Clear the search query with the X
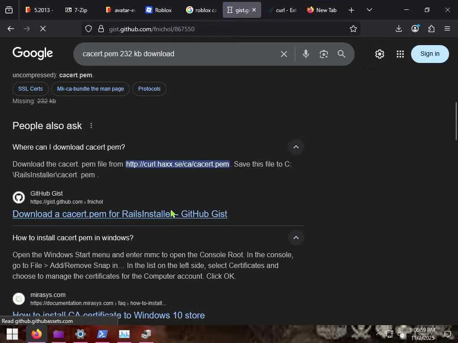This screenshot has width=458, height=343. coord(284,54)
